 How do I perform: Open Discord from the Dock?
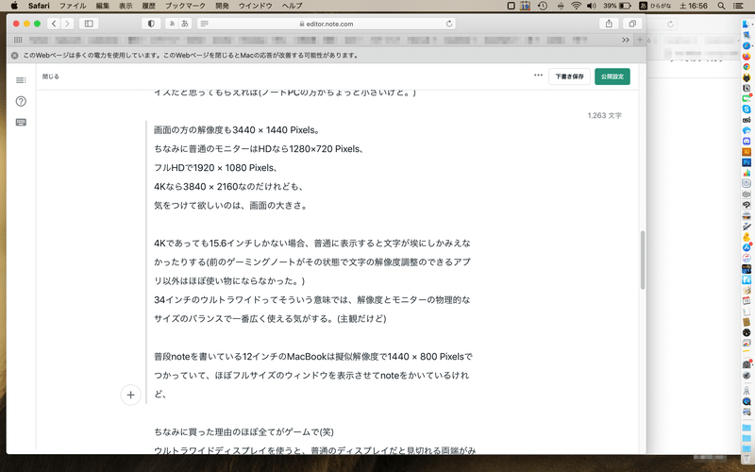pos(747,141)
